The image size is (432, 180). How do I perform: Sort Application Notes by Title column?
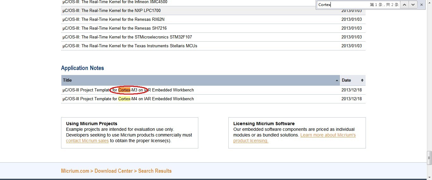[x=201, y=80]
